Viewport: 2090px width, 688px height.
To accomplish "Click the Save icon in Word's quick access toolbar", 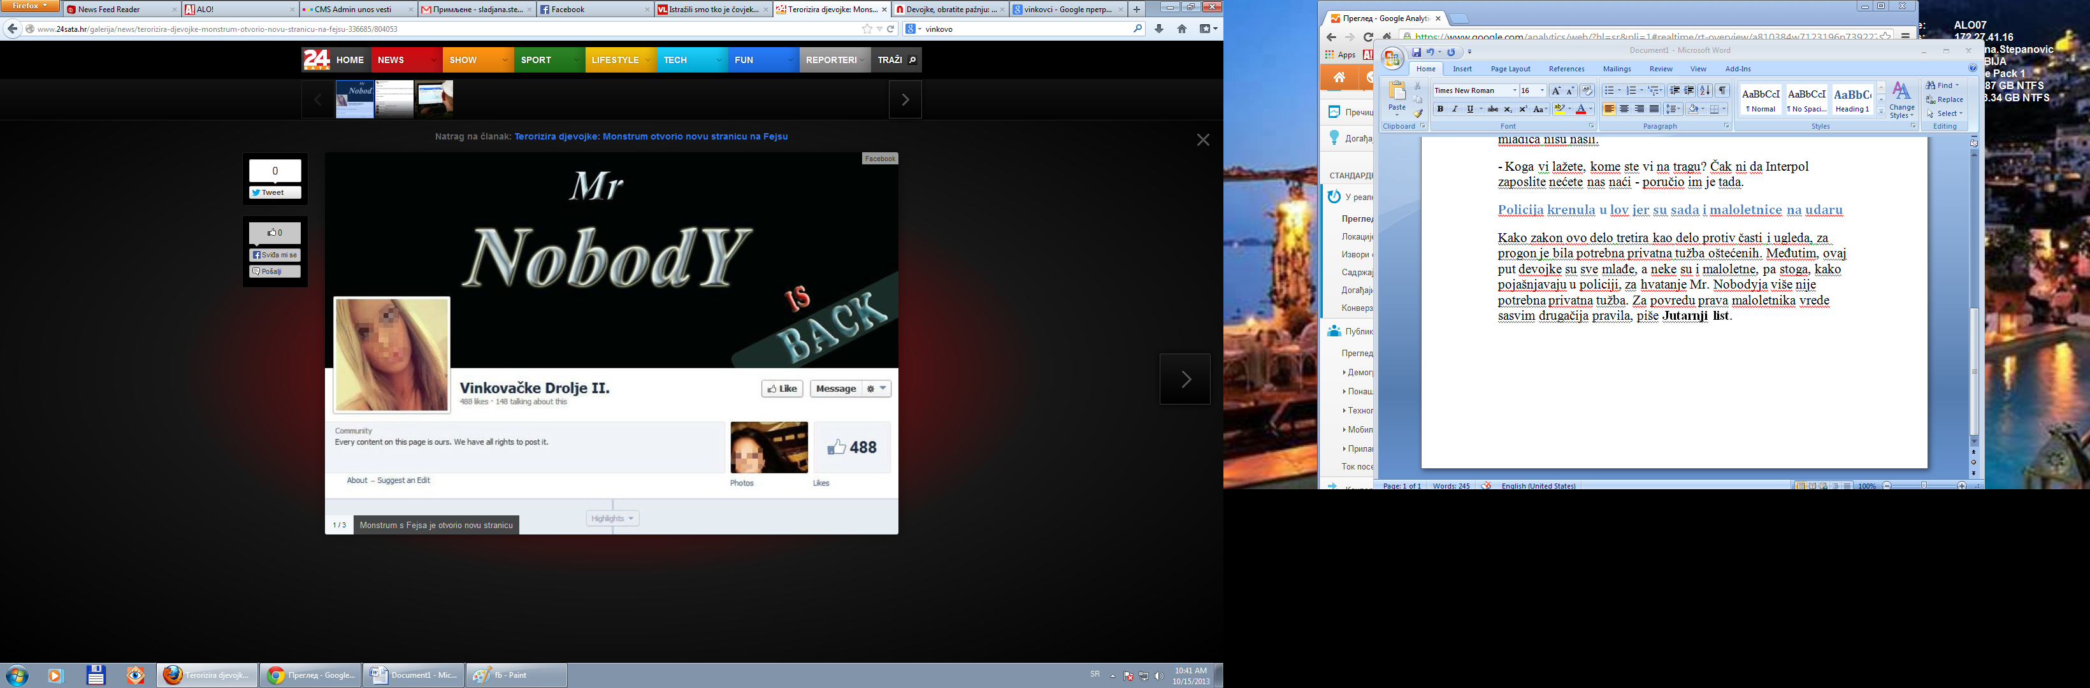I will 1416,53.
